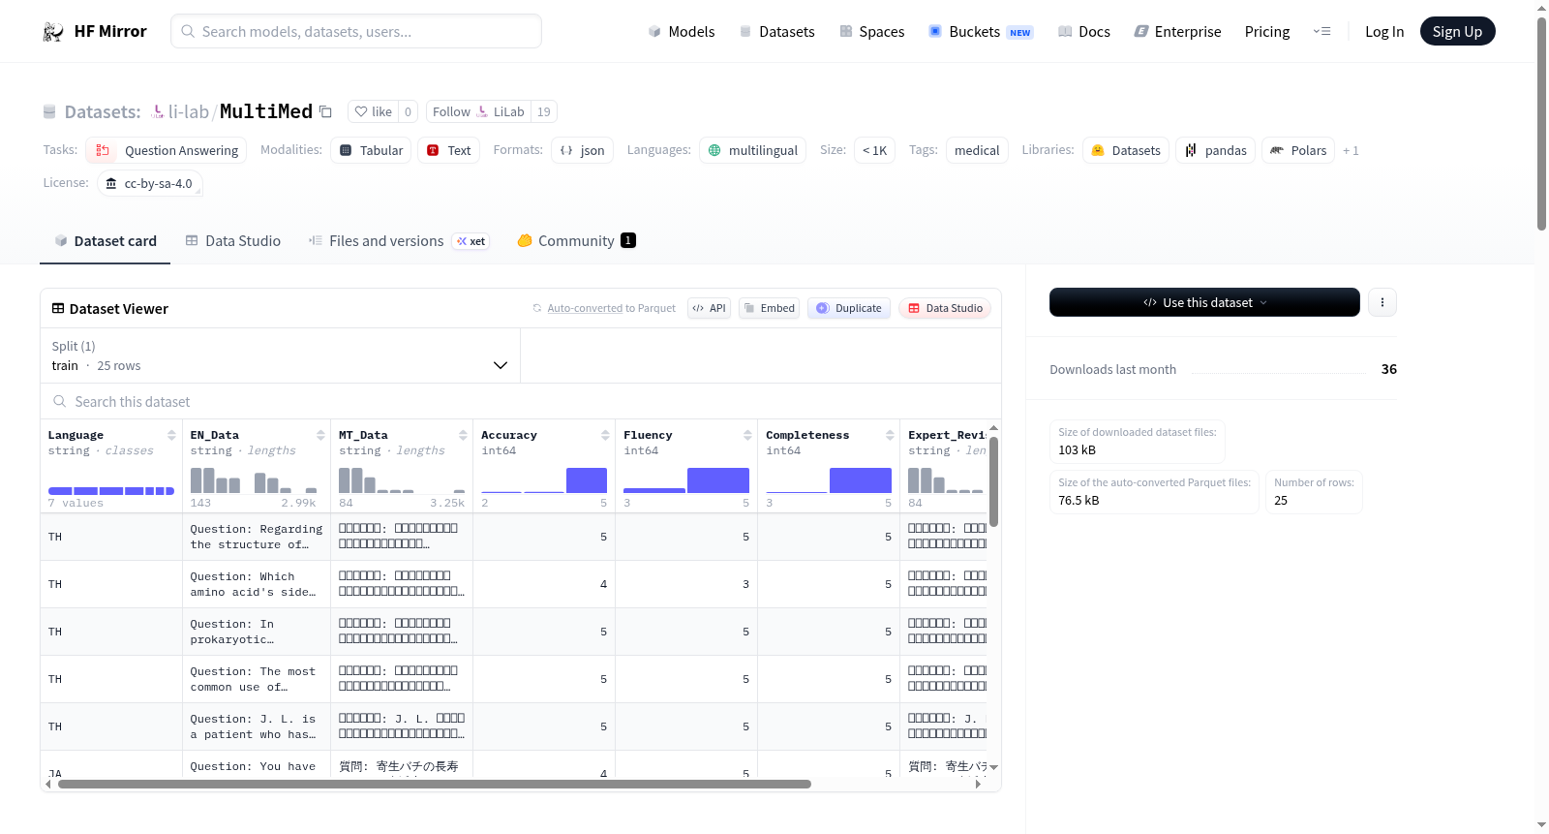Screen dimensions: 1549x834
Task: Follow the LiLab organization
Action: pos(478,111)
